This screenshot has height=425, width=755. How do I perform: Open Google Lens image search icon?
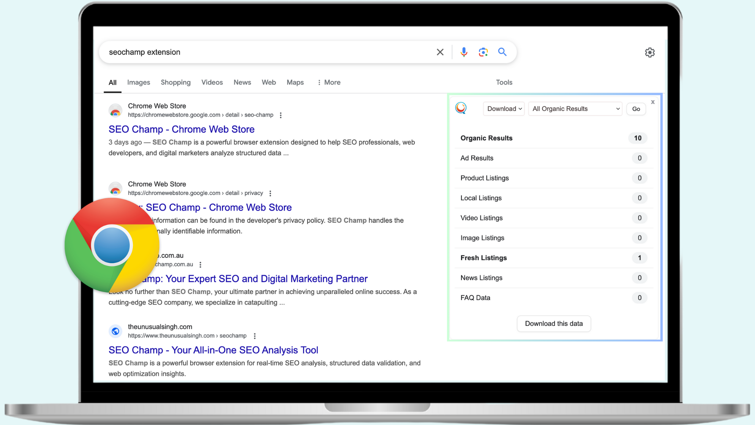(483, 52)
